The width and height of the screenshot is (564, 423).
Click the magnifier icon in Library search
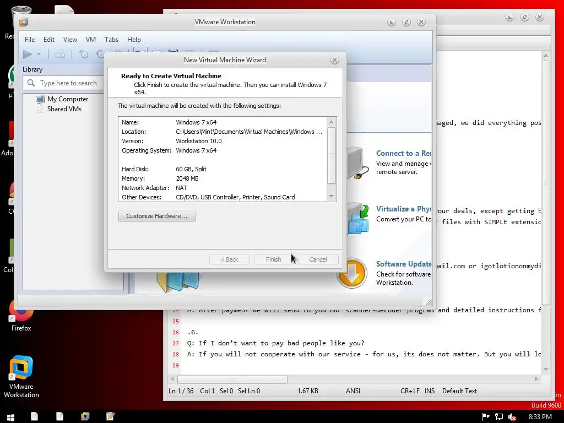(31, 83)
